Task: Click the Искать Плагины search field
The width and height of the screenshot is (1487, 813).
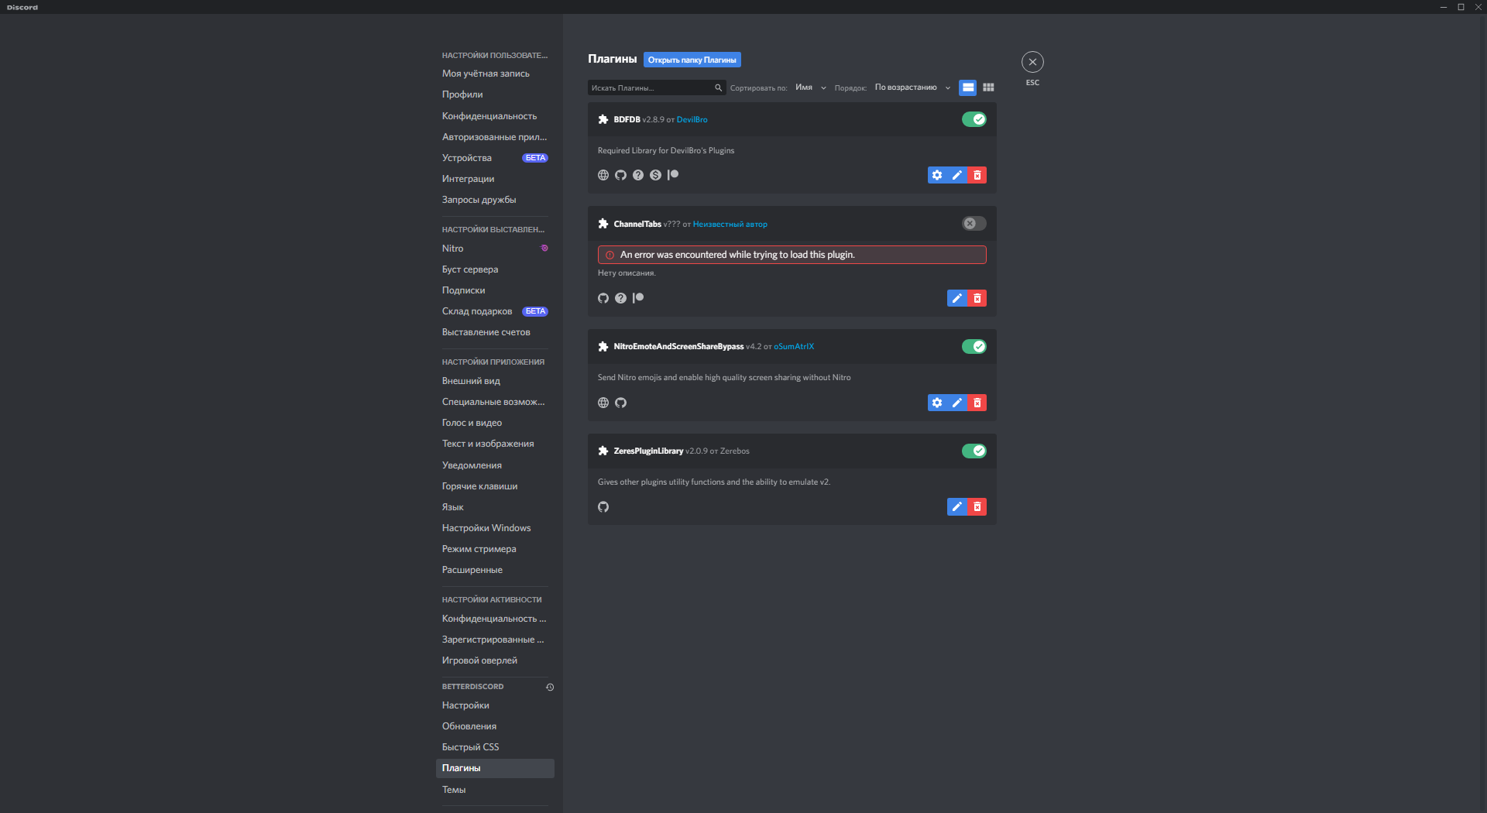Action: (x=657, y=87)
